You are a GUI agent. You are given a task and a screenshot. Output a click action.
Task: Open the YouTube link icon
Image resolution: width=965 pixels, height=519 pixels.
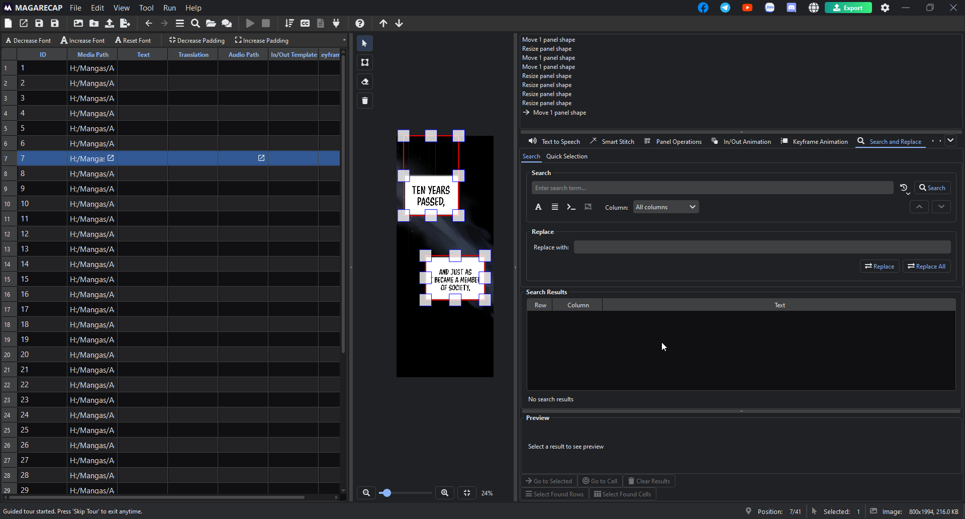coord(747,8)
